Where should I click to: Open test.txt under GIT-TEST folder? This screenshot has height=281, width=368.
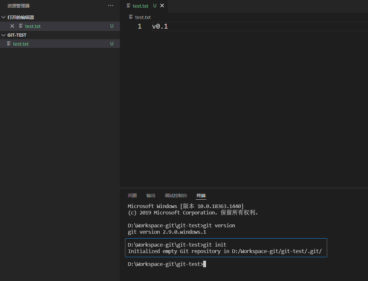pos(60,44)
